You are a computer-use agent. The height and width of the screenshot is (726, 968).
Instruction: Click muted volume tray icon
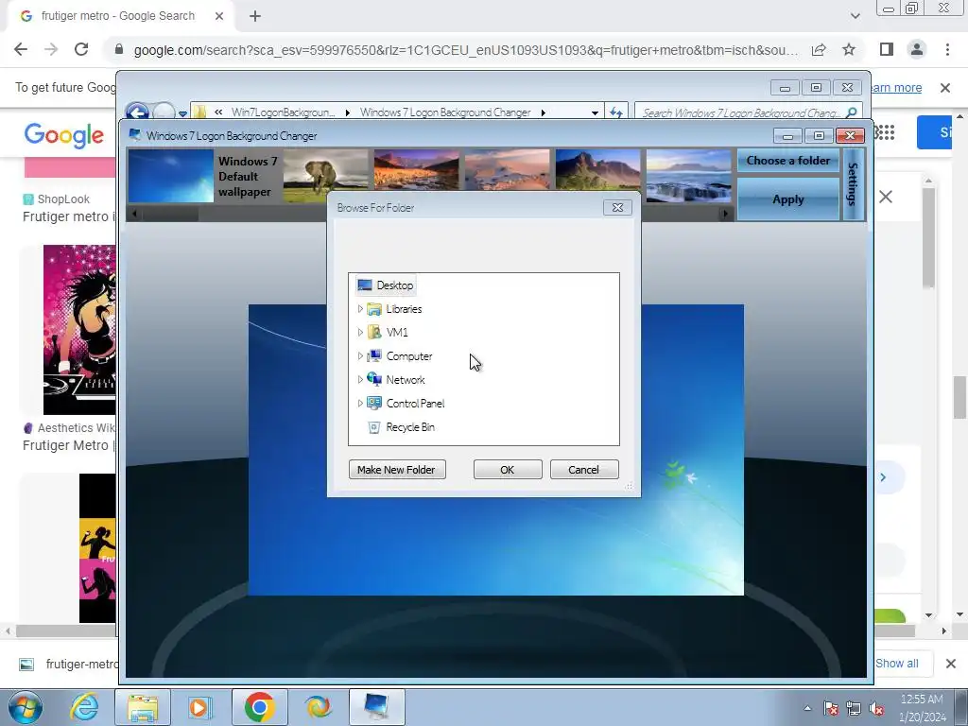[x=876, y=708]
